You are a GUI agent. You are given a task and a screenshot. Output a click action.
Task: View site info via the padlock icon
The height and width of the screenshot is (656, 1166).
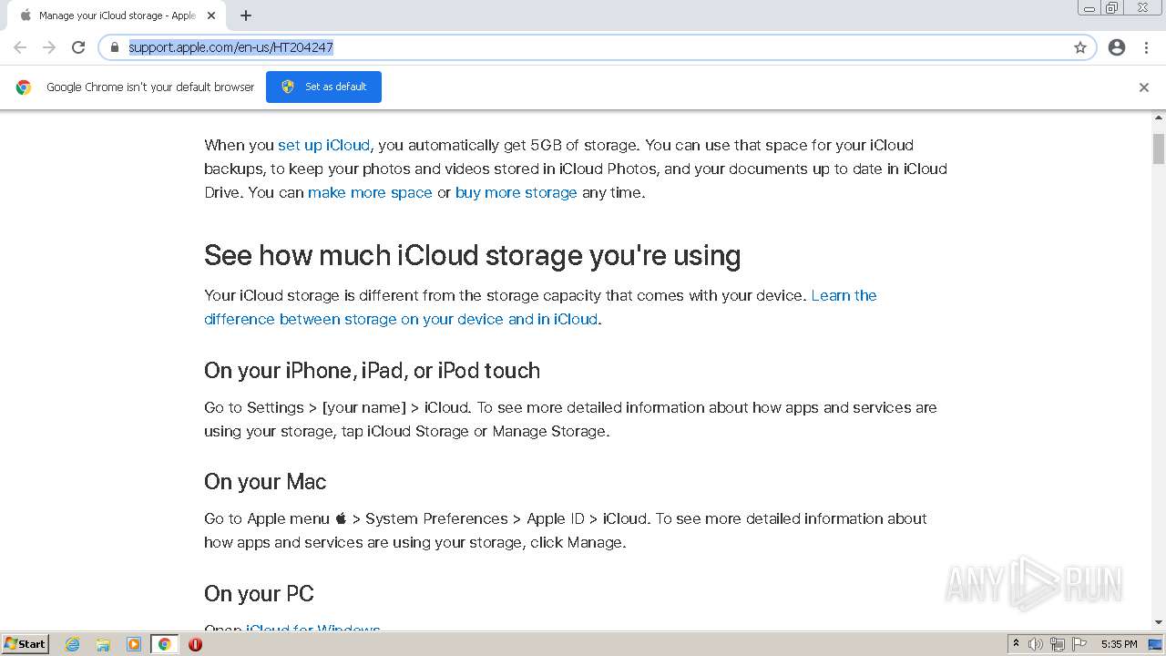[x=114, y=47]
